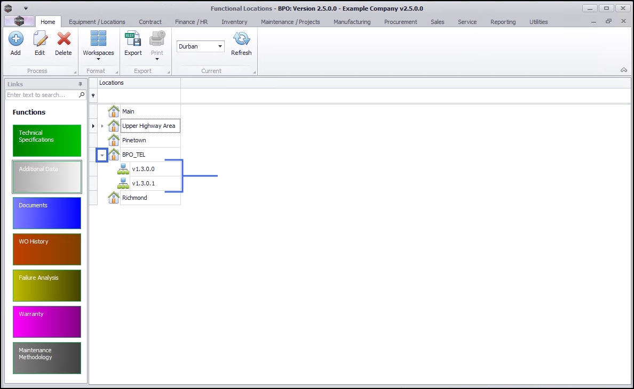Switch to the Home tab
The height and width of the screenshot is (389, 634).
(x=47, y=22)
